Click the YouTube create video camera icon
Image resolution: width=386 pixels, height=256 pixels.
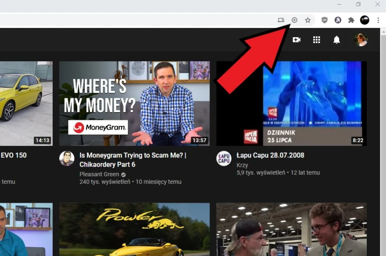pos(296,40)
